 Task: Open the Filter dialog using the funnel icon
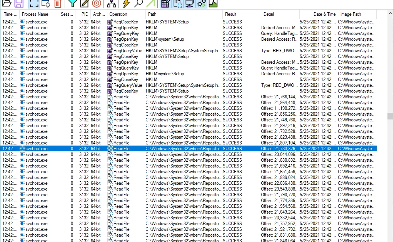[72, 4]
